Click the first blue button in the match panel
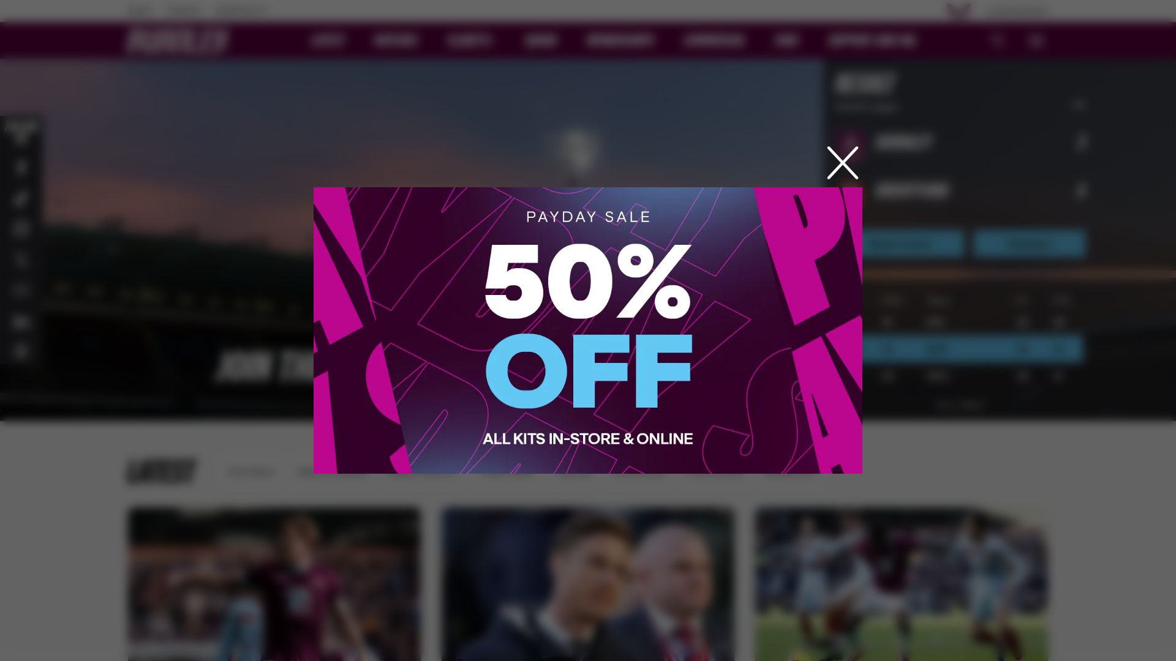This screenshot has height=661, width=1176. [913, 244]
